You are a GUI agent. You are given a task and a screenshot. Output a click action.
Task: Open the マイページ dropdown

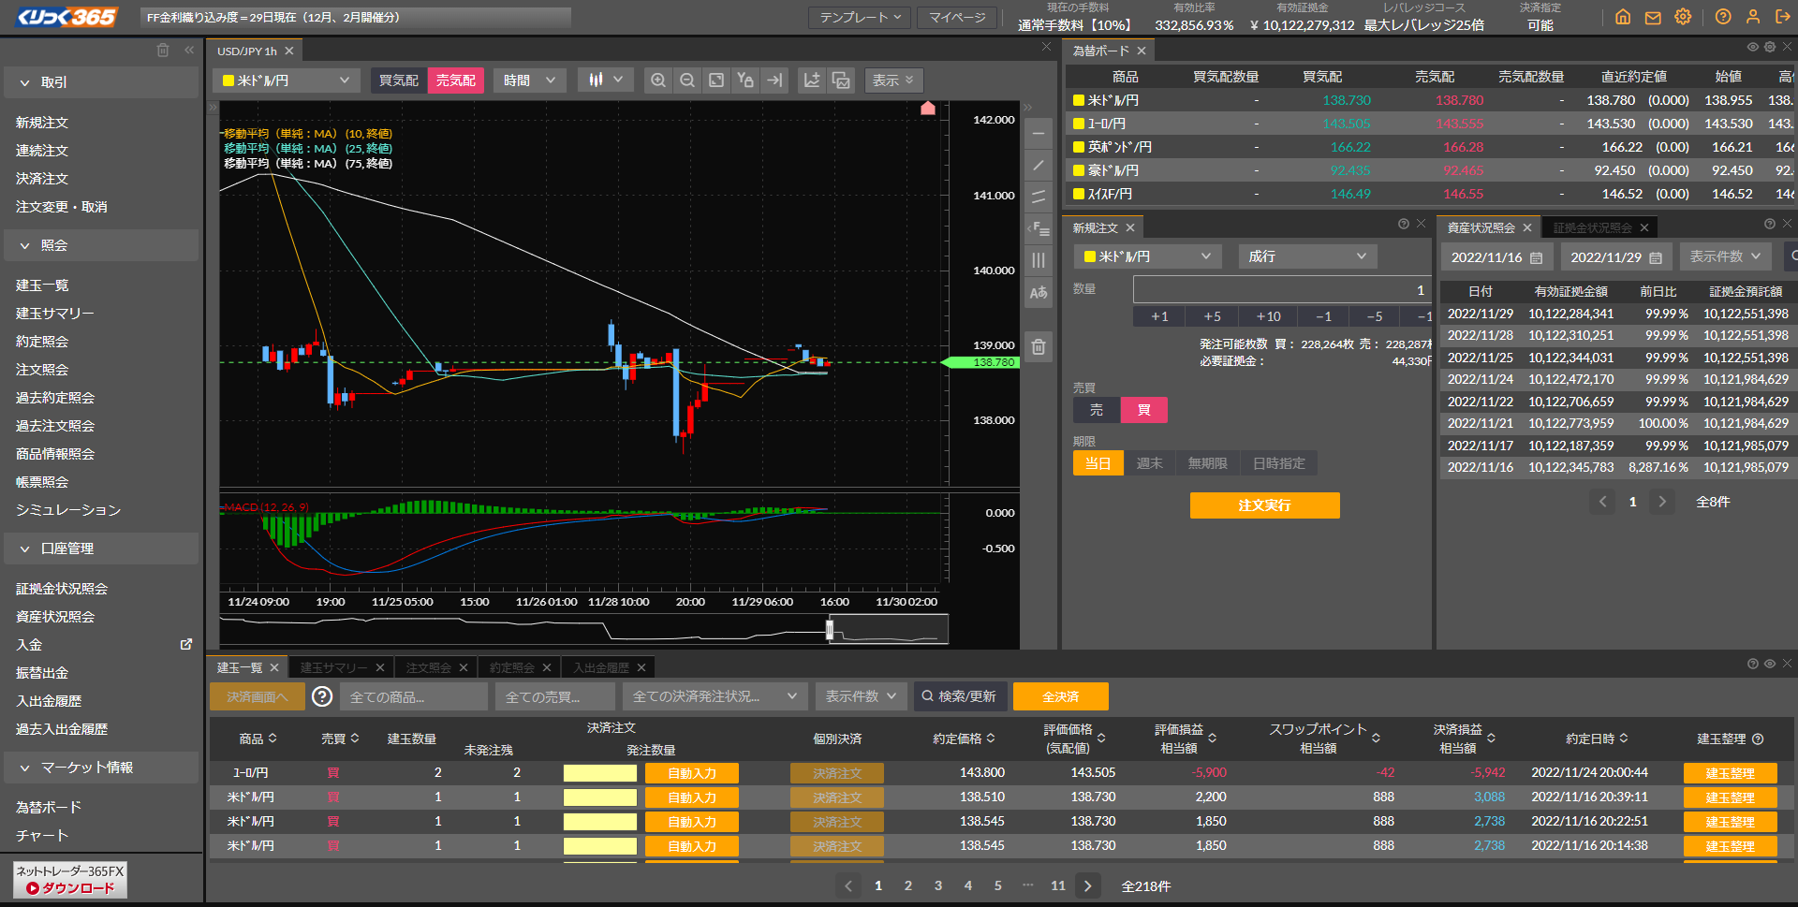(x=957, y=18)
